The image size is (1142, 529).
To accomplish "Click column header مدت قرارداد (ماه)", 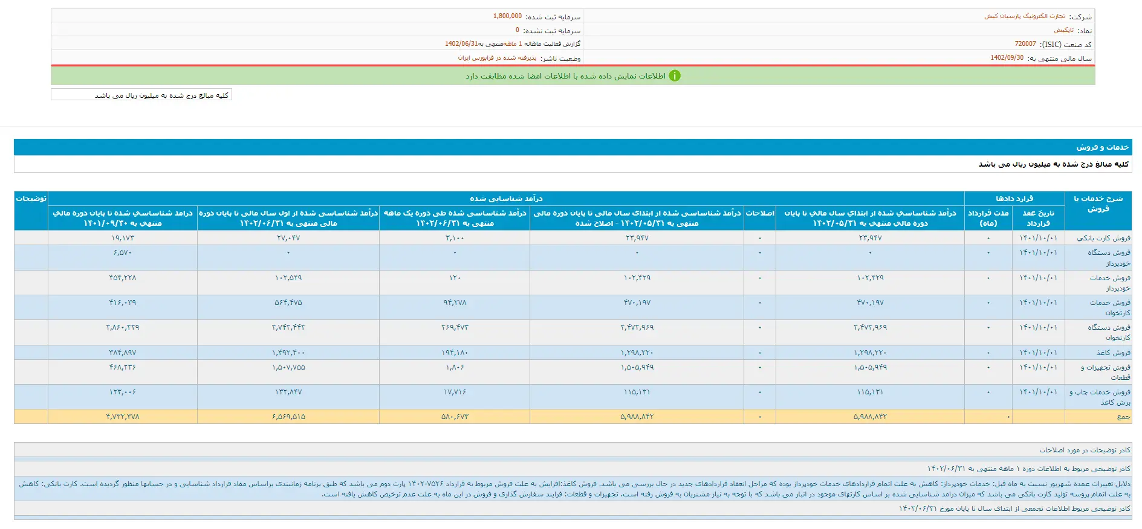I will (x=988, y=218).
